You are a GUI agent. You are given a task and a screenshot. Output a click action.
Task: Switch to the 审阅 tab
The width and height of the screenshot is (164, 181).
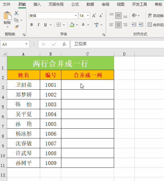tap(106, 4)
